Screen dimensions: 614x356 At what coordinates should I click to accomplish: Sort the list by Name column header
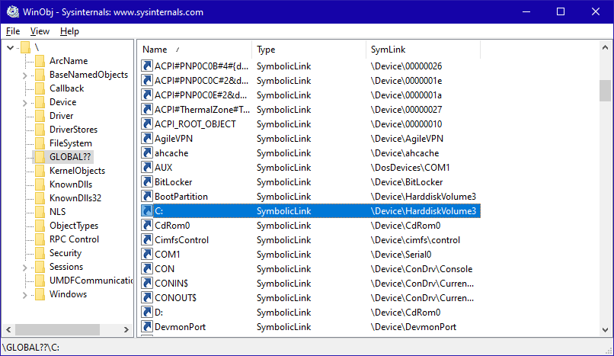point(195,50)
